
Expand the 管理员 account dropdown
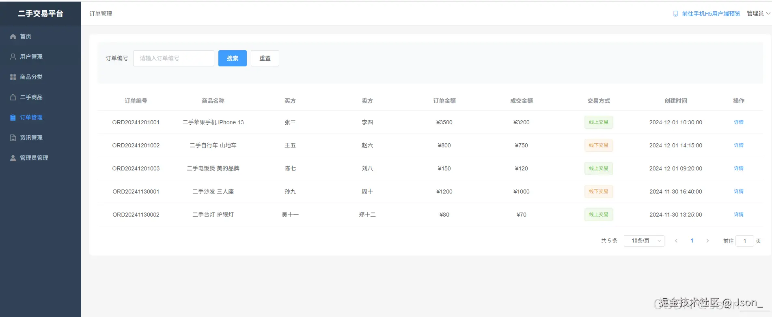click(758, 13)
